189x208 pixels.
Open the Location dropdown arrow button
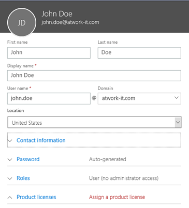[x=178, y=122]
